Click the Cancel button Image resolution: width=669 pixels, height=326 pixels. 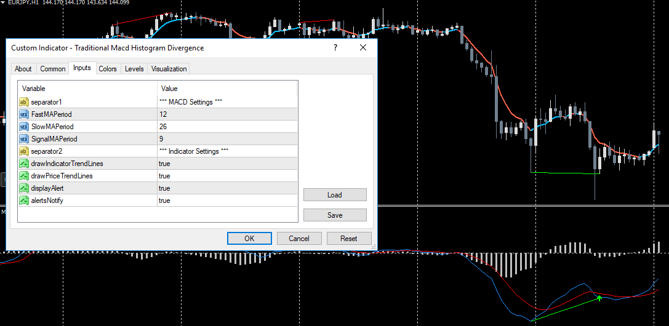click(299, 239)
